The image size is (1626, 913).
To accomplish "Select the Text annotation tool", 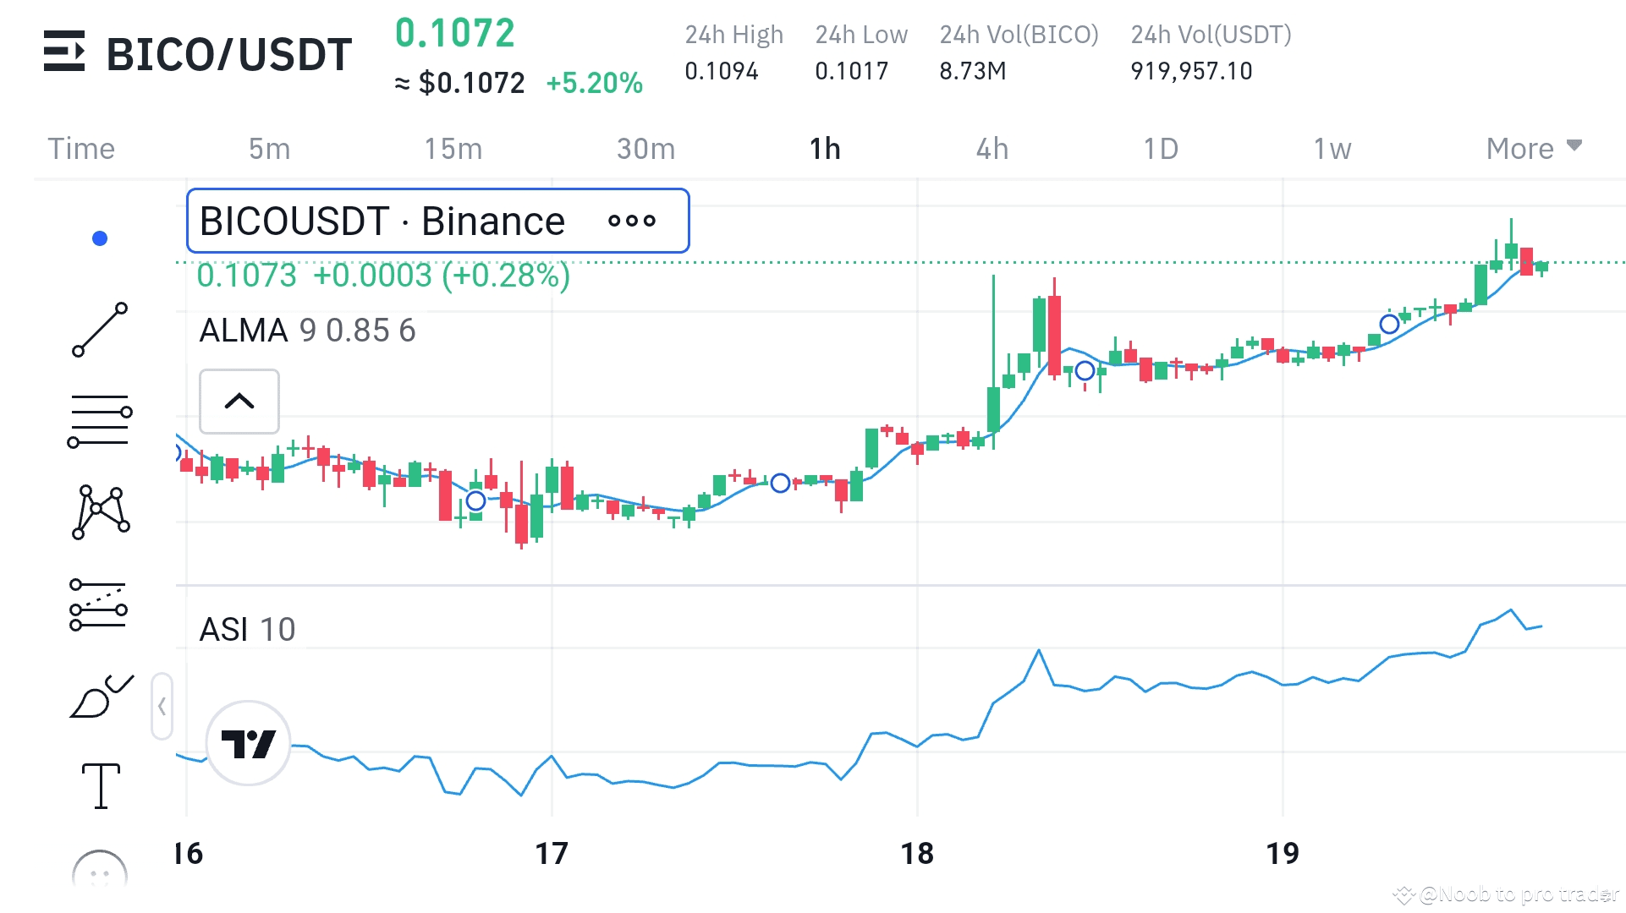I will 101,785.
